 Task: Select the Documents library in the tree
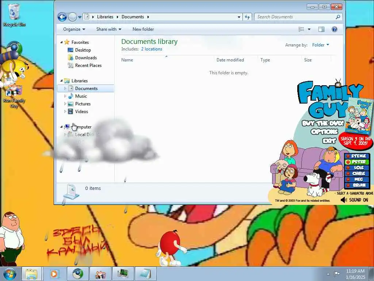coord(86,89)
